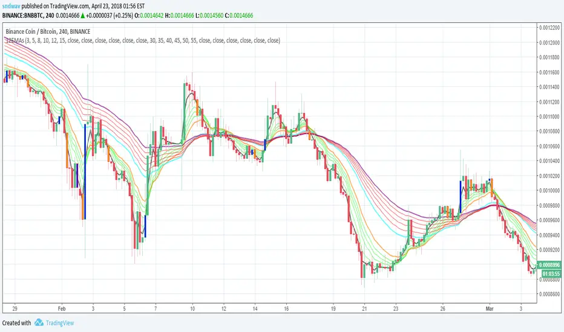Click the TradingView cloud logo icon
This screenshot has width=564, height=332.
39,322
